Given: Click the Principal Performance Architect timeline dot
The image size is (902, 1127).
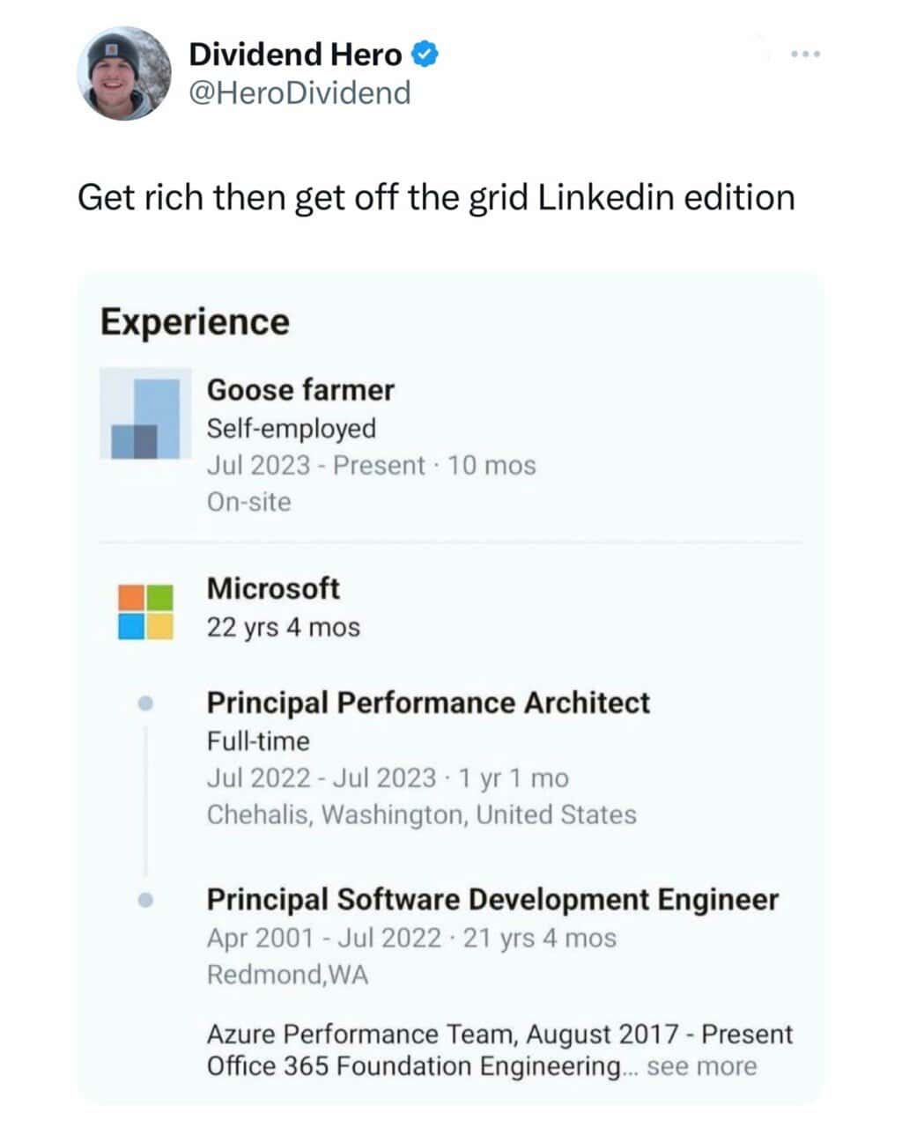Looking at the screenshot, I should (146, 703).
